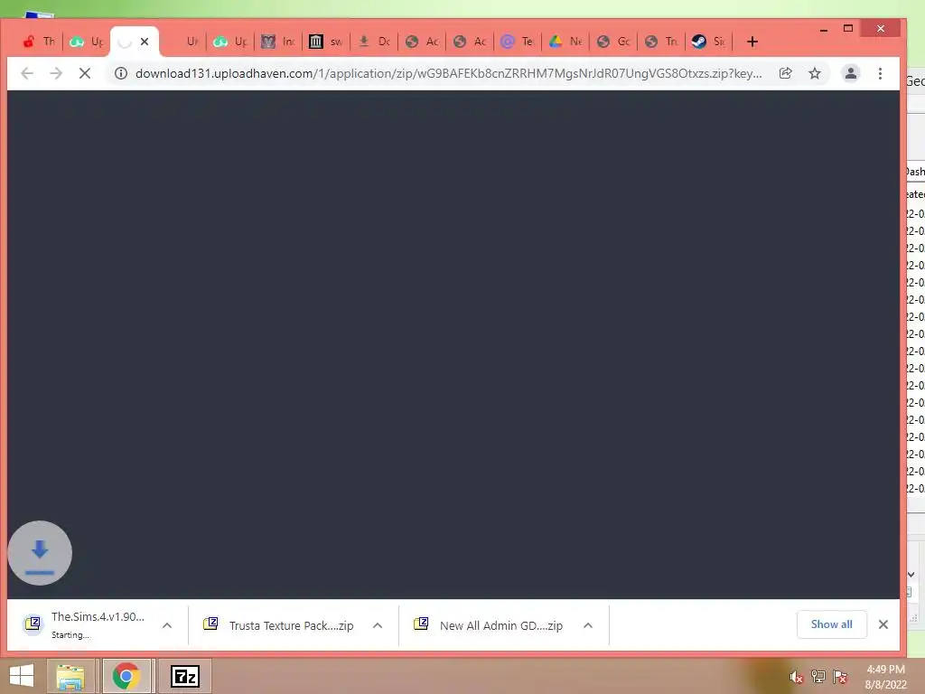The image size is (925, 694).
Task: Minimize the Chrome window
Action: tap(824, 28)
